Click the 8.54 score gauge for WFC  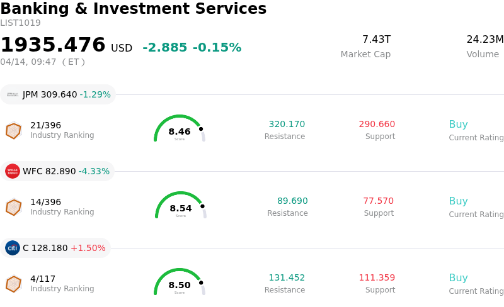click(181, 206)
